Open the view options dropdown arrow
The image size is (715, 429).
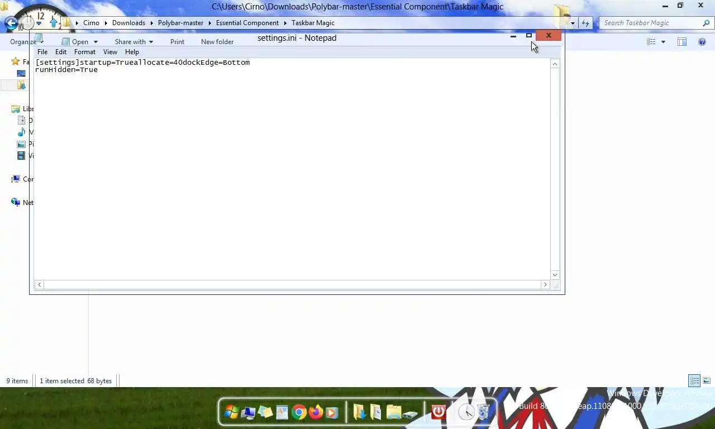[663, 42]
